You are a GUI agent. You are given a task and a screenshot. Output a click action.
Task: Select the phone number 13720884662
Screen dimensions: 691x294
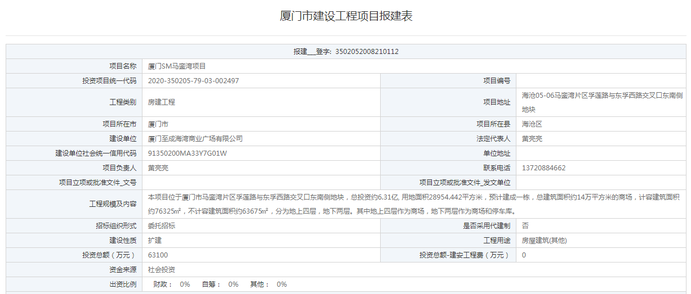544,168
